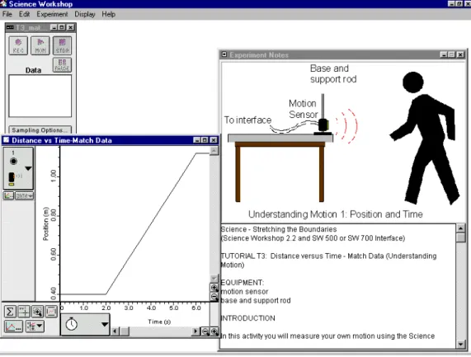Click the 'Position (m)' axis label

(x=45, y=224)
